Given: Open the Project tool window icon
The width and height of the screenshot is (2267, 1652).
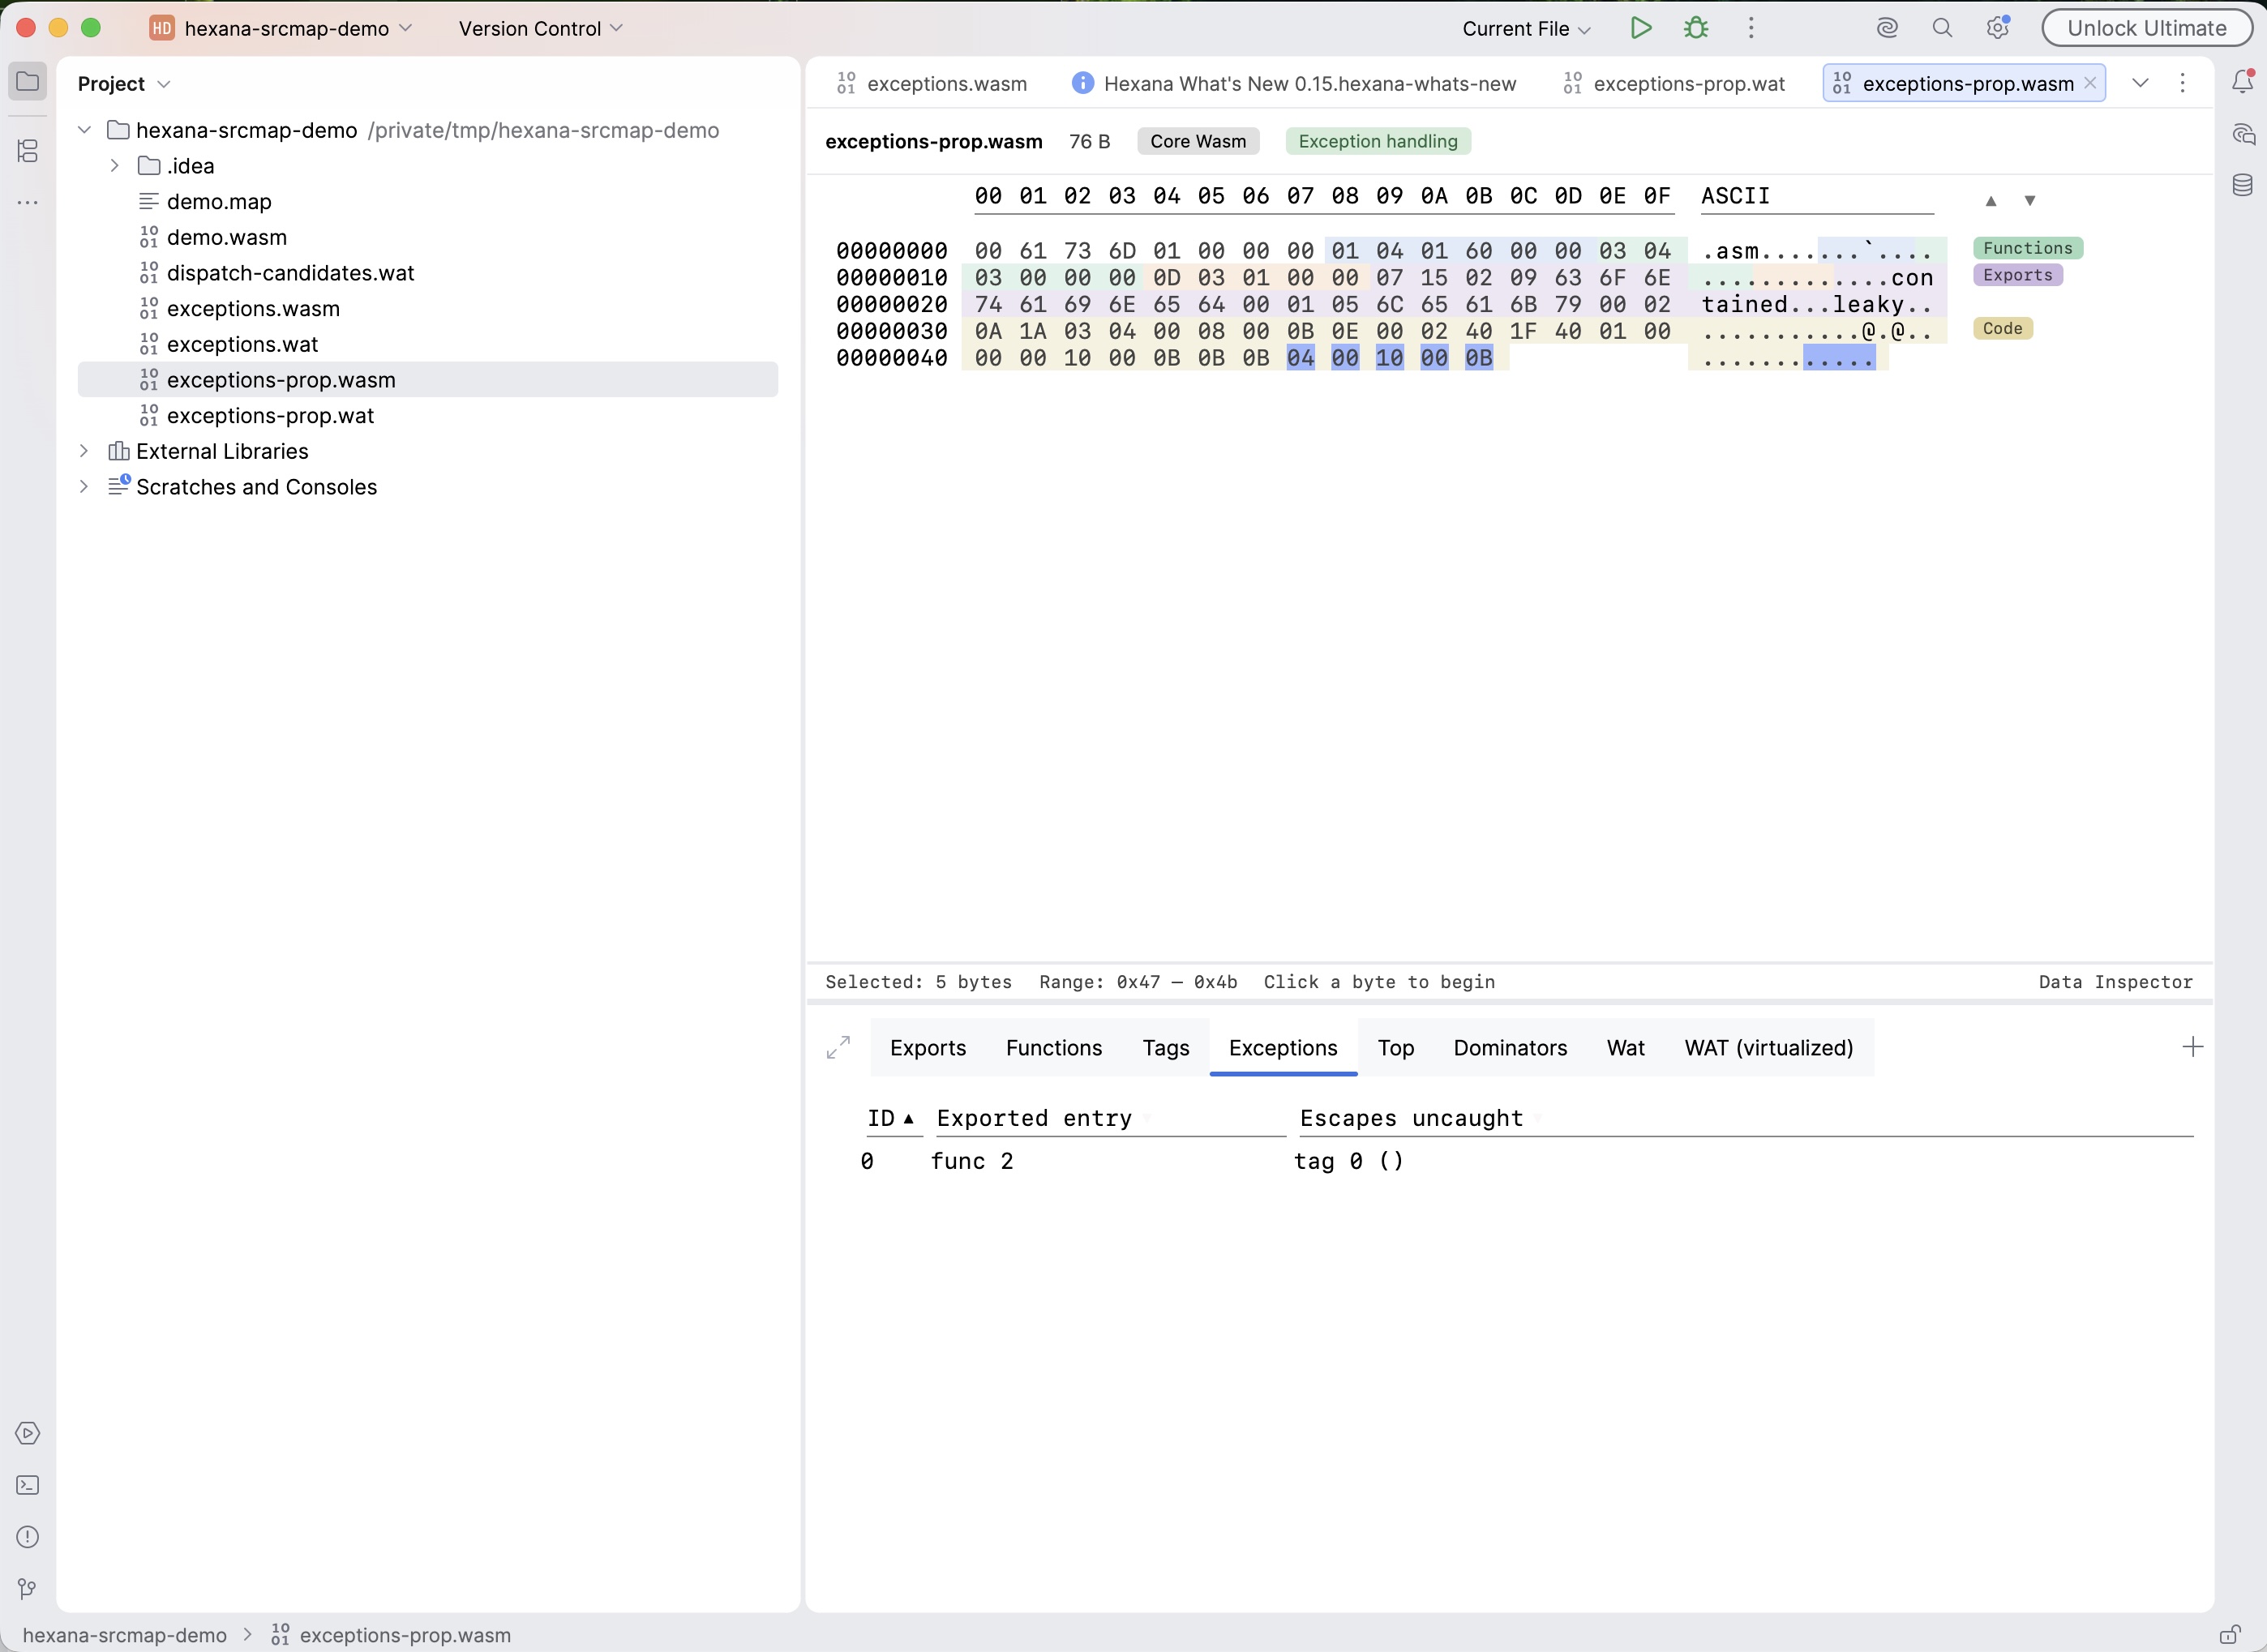Looking at the screenshot, I should (x=28, y=82).
